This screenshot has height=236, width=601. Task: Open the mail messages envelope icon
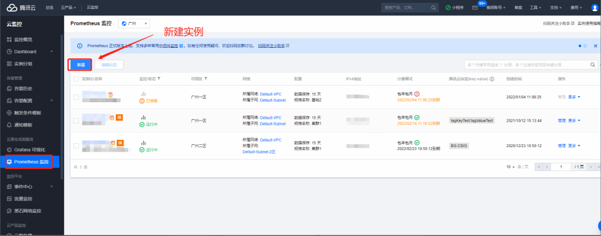[475, 8]
